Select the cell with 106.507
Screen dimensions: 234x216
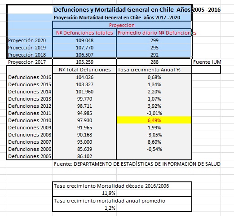[x=84, y=55]
